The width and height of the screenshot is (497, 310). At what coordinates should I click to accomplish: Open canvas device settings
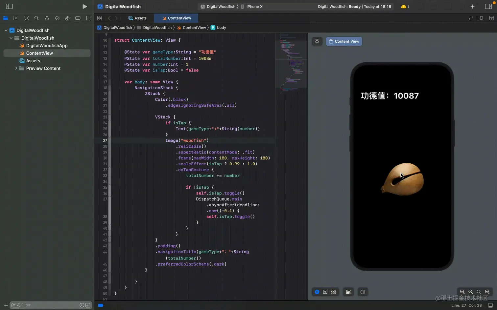pos(348,292)
